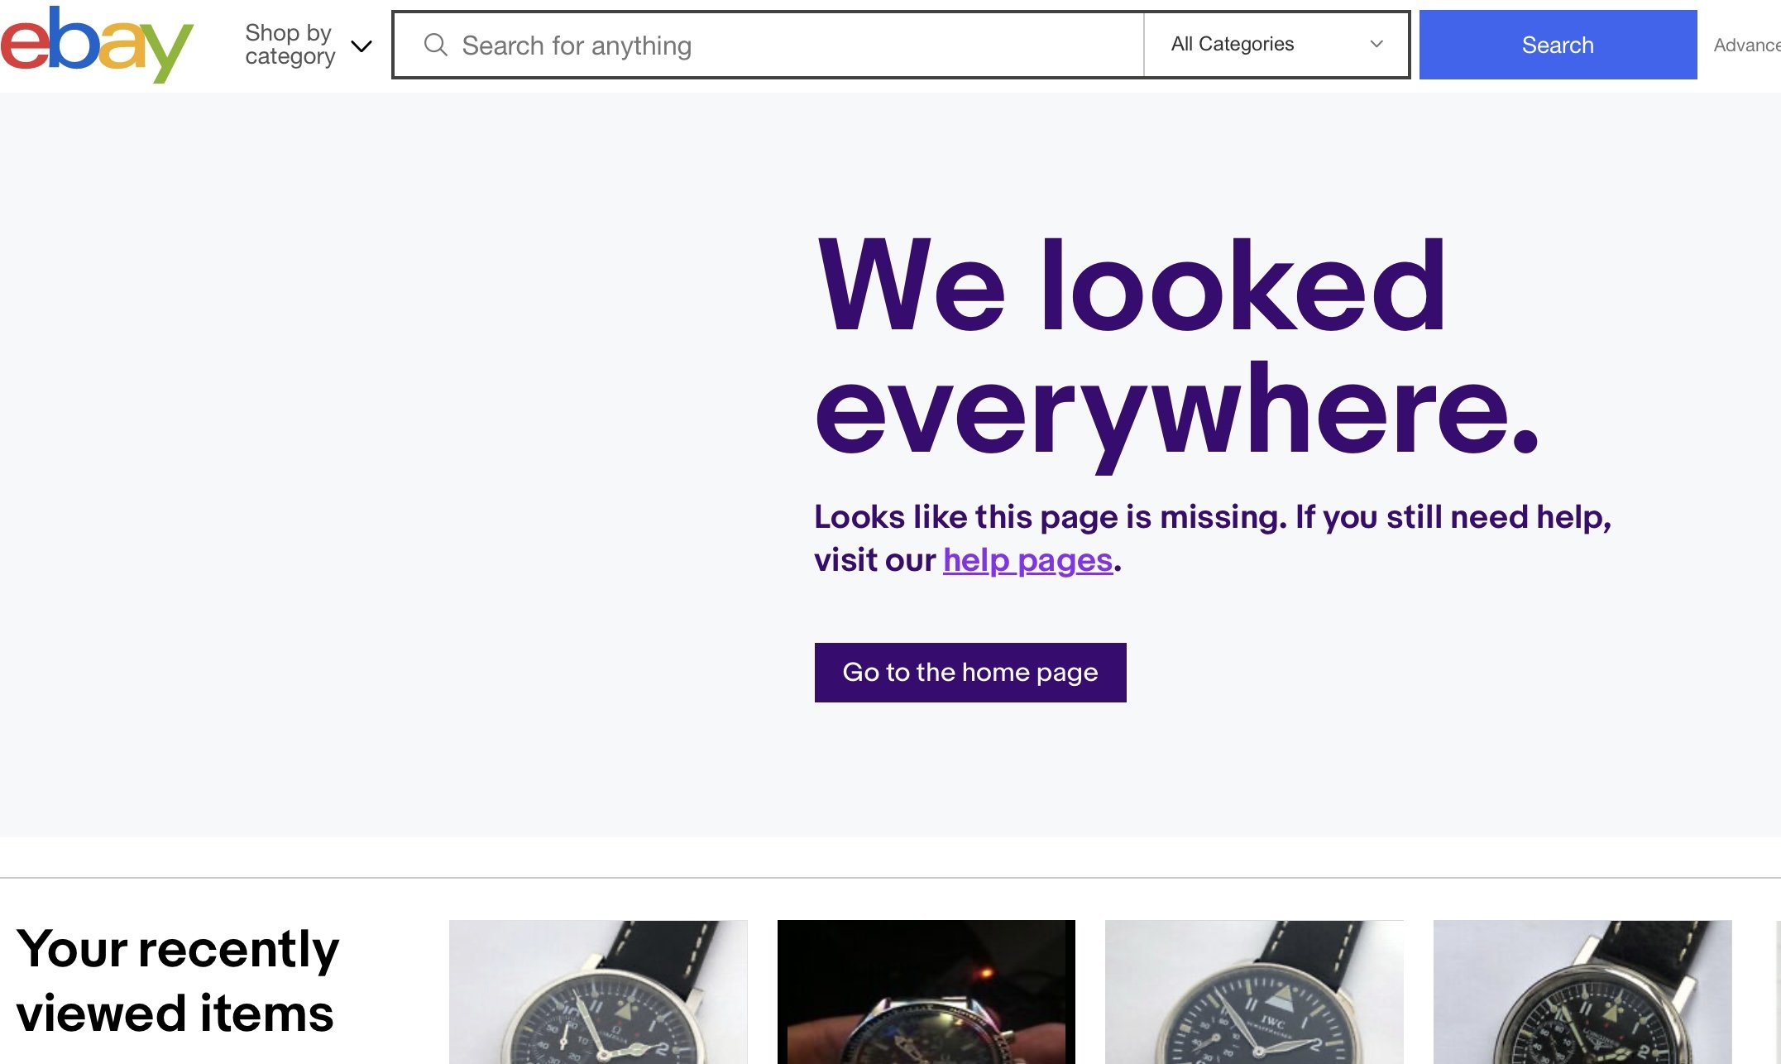Open the IWC watch thumbnail

coord(1254,991)
